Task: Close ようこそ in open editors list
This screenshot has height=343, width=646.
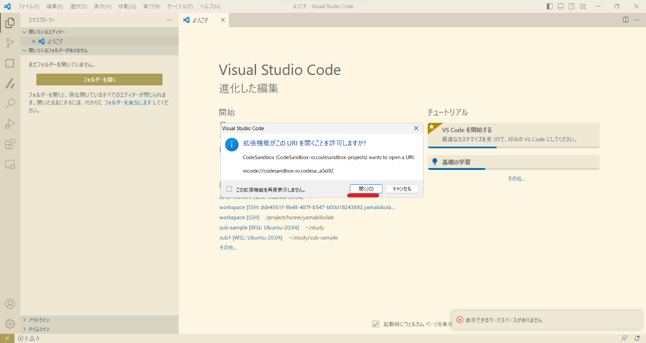Action: click(x=33, y=41)
